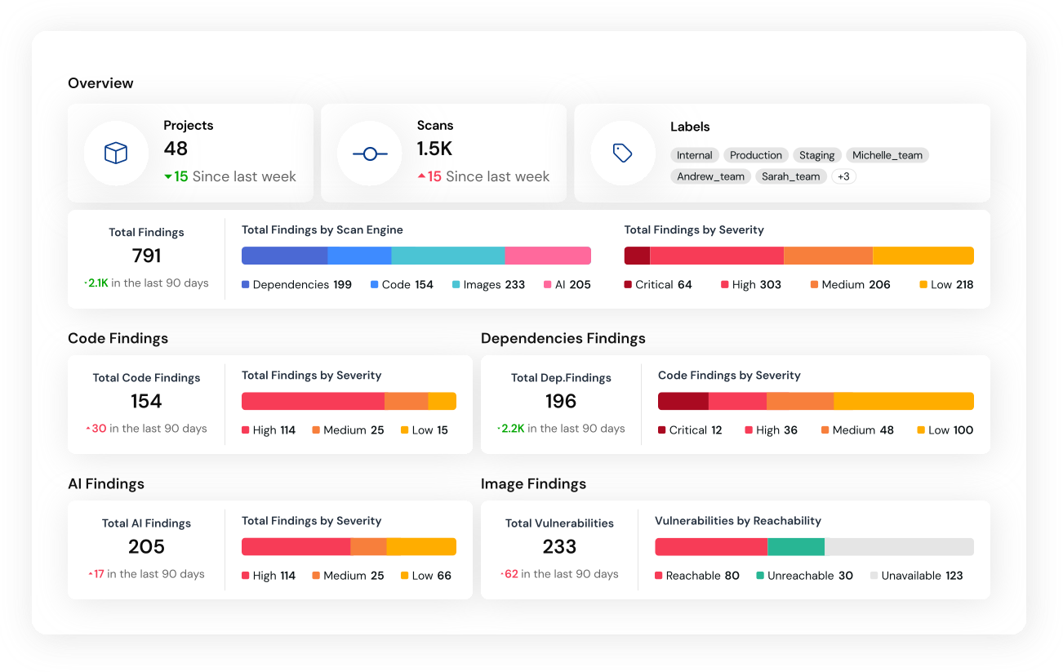This screenshot has width=1063, height=672.
Task: Click the Scans slider-node icon
Action: (369, 153)
